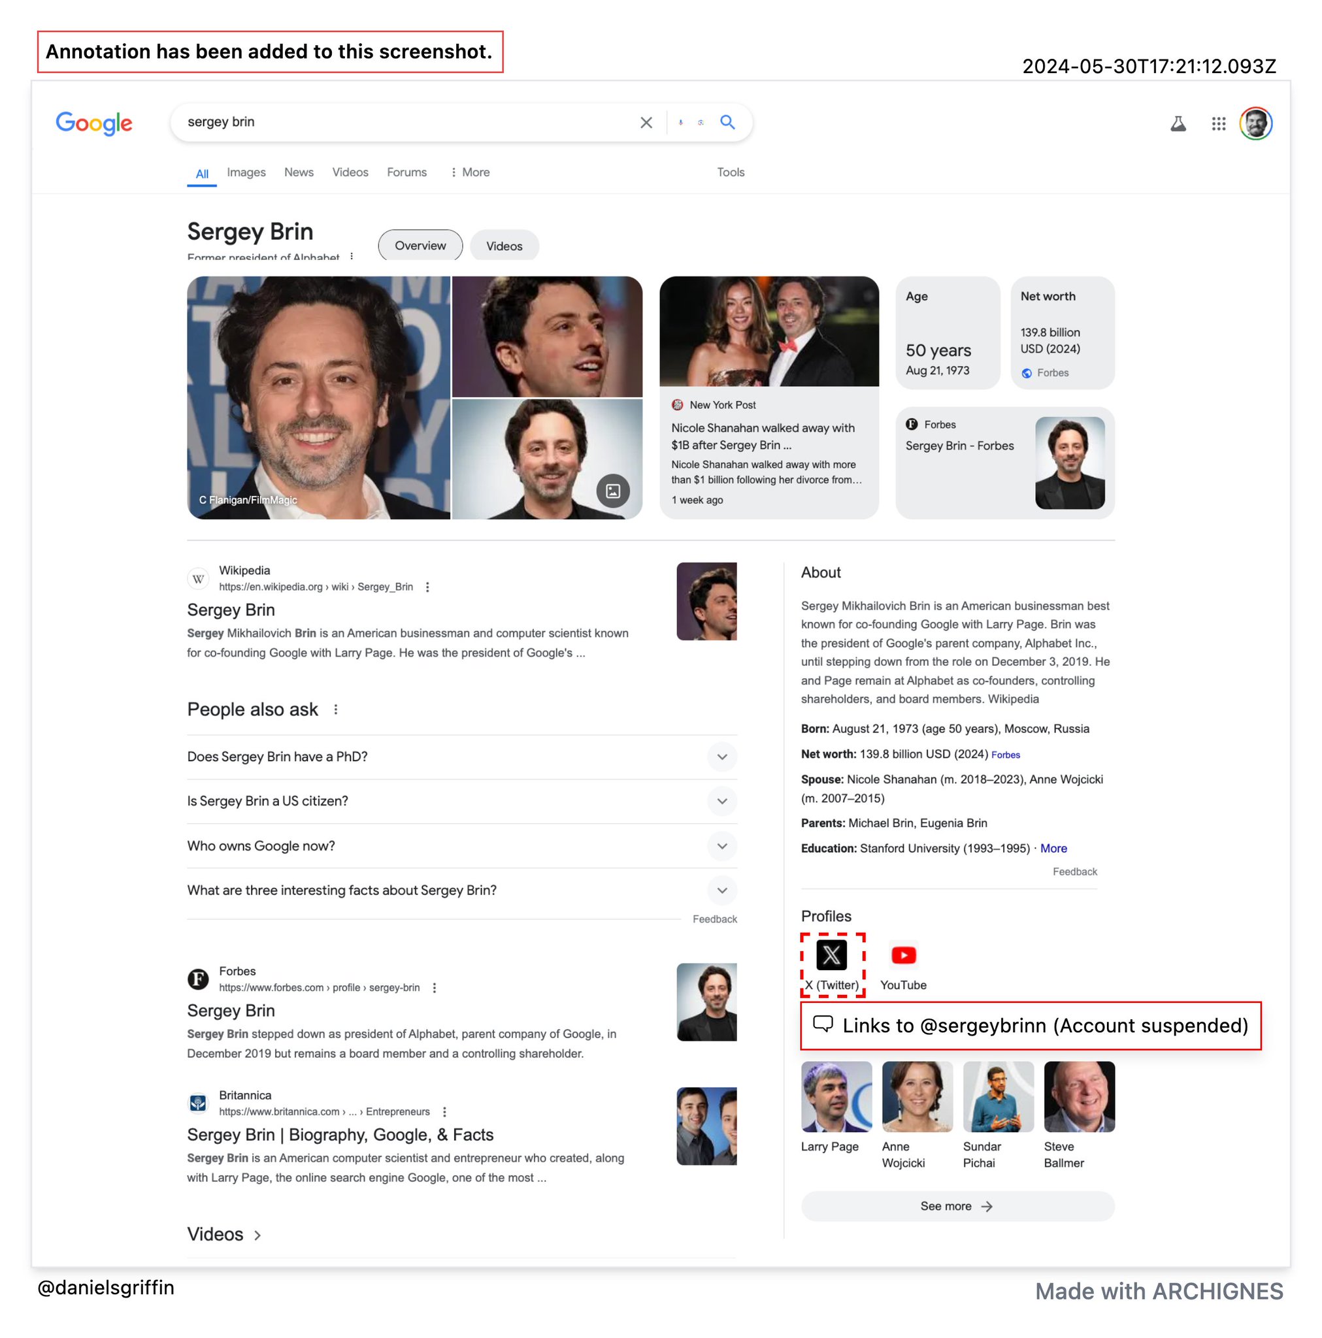Screen dimensions: 1322x1338
Task: Open the Forbes "Sergey Brin" result title
Action: click(x=231, y=1011)
